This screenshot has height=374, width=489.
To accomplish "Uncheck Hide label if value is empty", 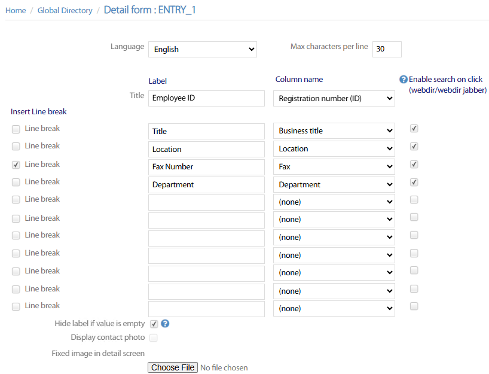I will 154,324.
